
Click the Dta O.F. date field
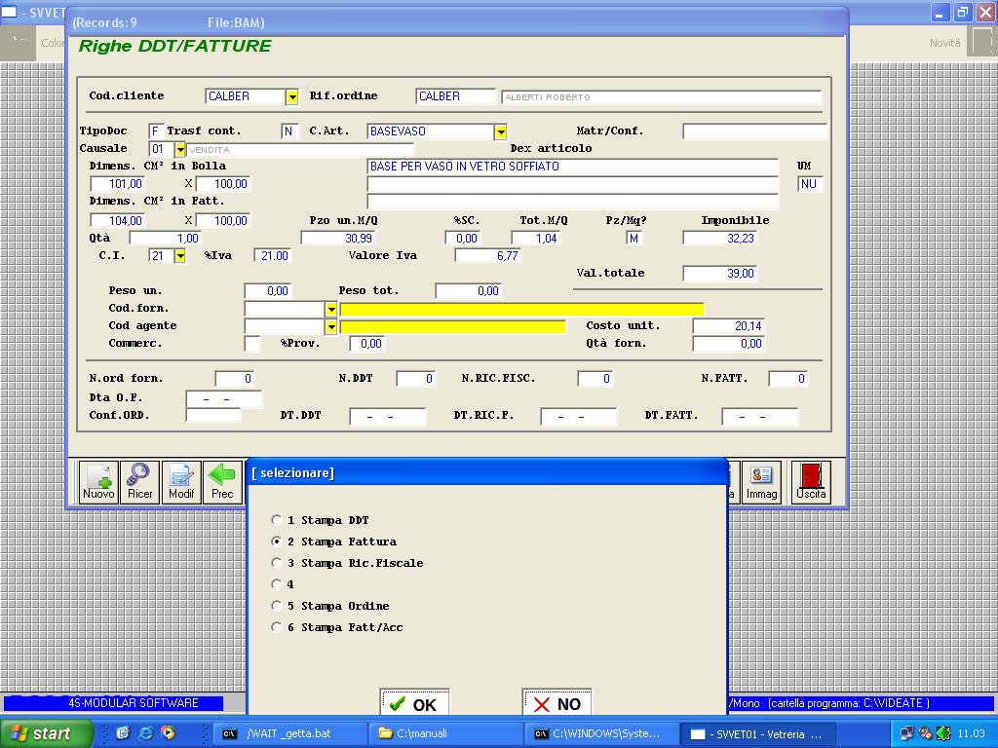point(223,399)
